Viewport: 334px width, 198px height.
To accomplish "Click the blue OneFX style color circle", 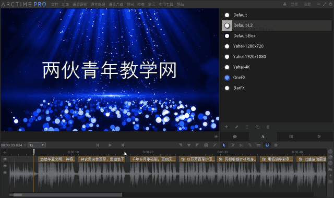I will (227, 78).
